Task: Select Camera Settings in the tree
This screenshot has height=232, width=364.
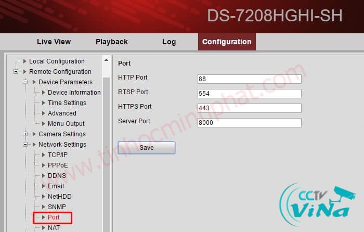Action: tap(62, 134)
